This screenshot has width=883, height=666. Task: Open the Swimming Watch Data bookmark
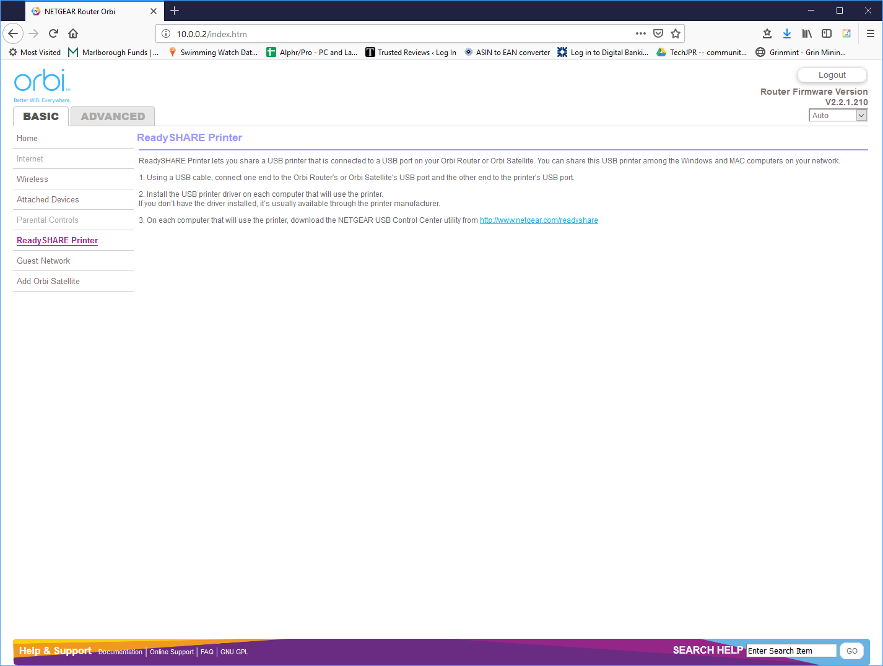point(212,53)
